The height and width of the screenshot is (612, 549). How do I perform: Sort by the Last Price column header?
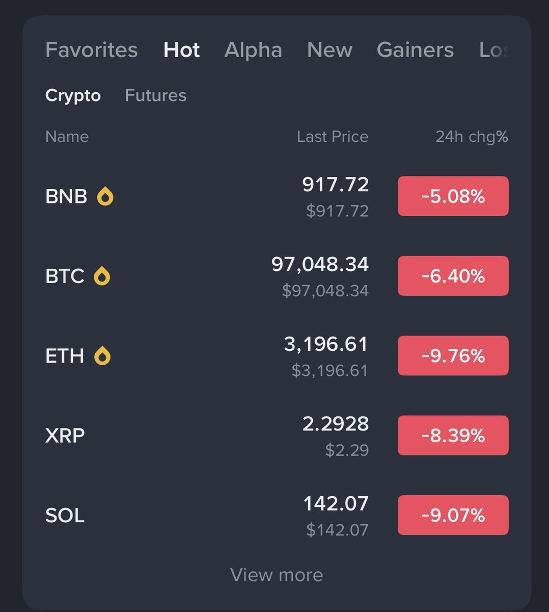(x=333, y=137)
